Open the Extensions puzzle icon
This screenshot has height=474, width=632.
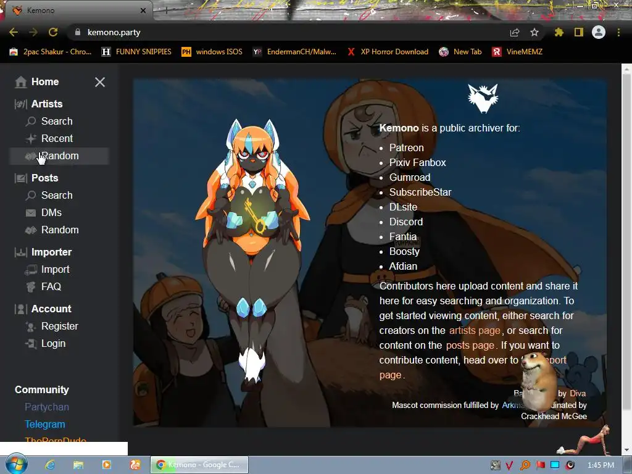coord(559,32)
